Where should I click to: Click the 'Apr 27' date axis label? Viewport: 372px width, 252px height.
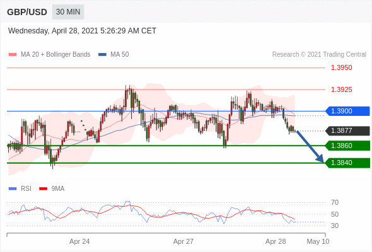tap(183, 241)
